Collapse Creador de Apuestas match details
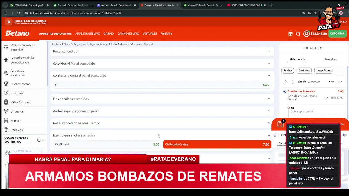Image resolution: width=349 pixels, height=196 pixels. 327,98
